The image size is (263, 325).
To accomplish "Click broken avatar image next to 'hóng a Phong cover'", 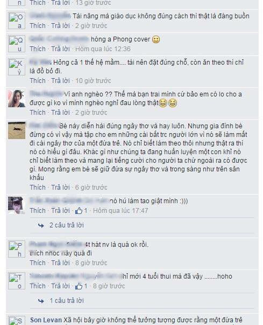I will 17,44.
